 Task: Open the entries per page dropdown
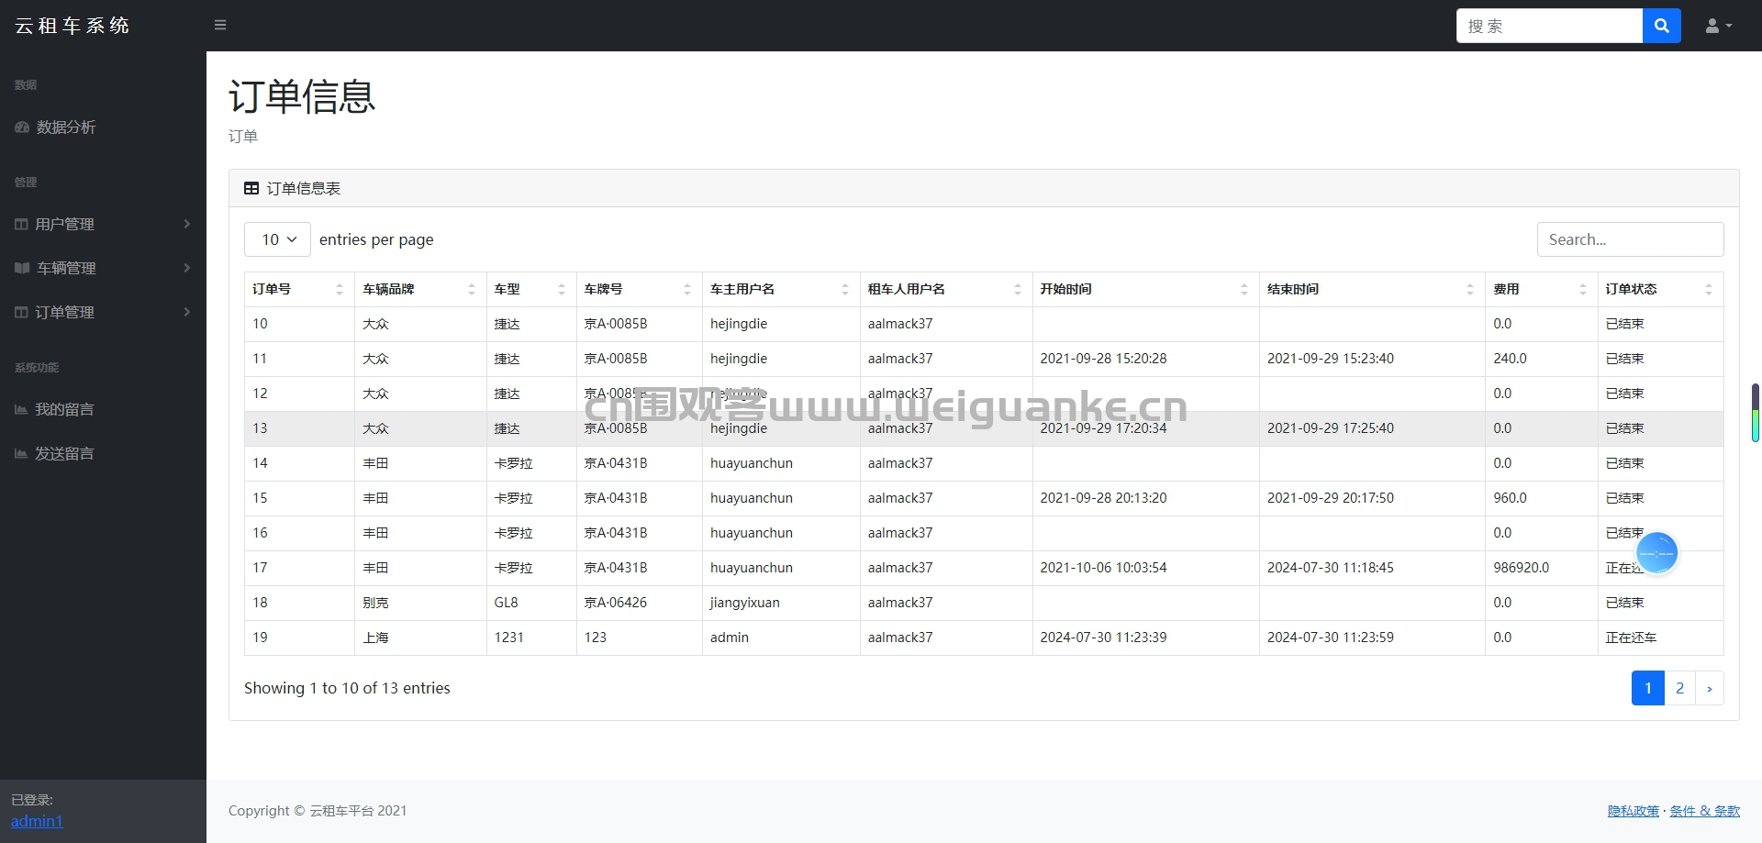click(x=277, y=239)
